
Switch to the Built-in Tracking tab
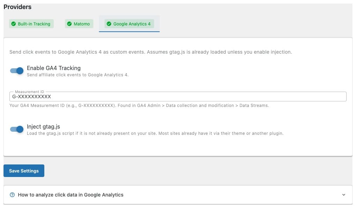coord(31,24)
